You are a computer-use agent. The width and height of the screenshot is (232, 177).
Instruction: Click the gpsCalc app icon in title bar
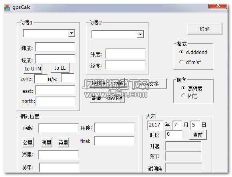7,7
